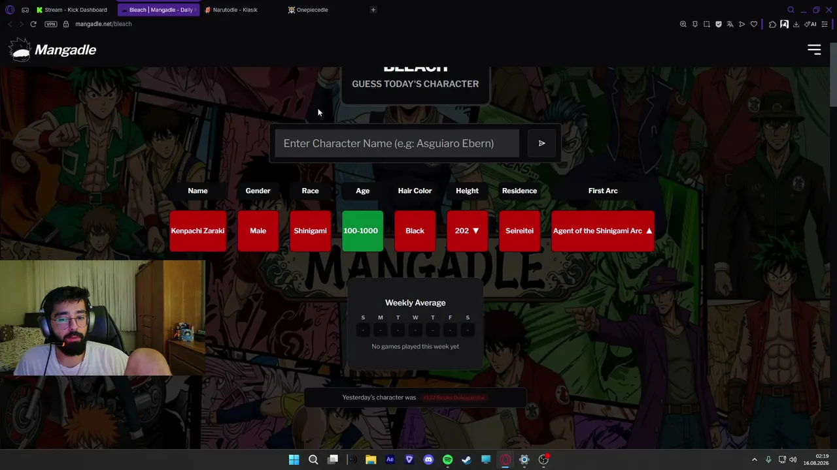The image size is (837, 470).
Task: Go back to the previous page
Action: pos(10,24)
